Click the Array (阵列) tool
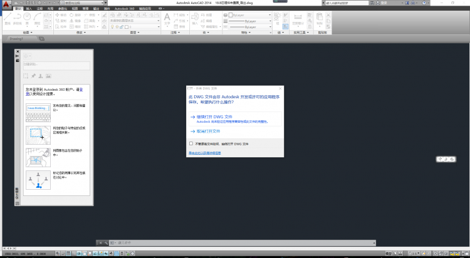The width and height of the screenshot is (470, 258). [90, 27]
